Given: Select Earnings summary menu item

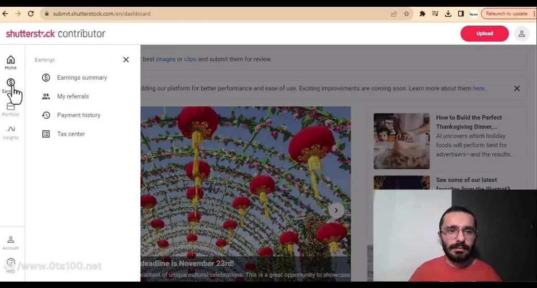Looking at the screenshot, I should click(82, 78).
